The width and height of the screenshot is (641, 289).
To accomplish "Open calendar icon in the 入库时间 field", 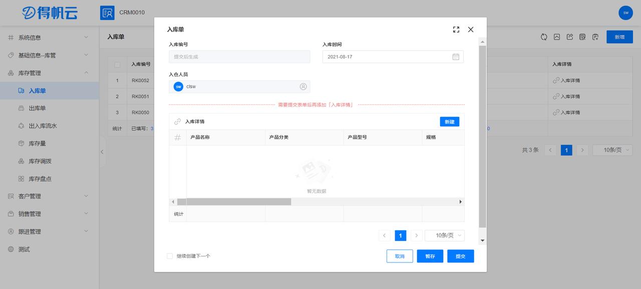I will 455,57.
